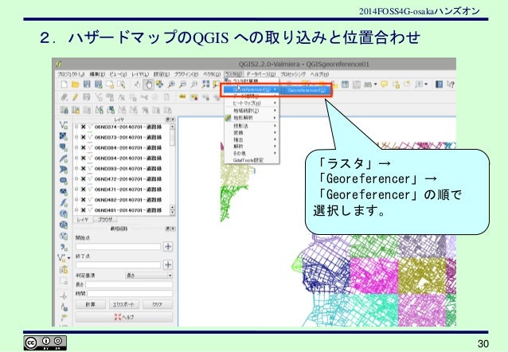Uncheck visibility of layer 06ND482-20140701
This screenshot has width=508, height=352.
click(x=84, y=200)
